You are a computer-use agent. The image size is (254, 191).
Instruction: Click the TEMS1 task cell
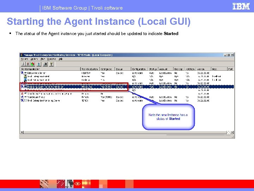click(x=85, y=100)
